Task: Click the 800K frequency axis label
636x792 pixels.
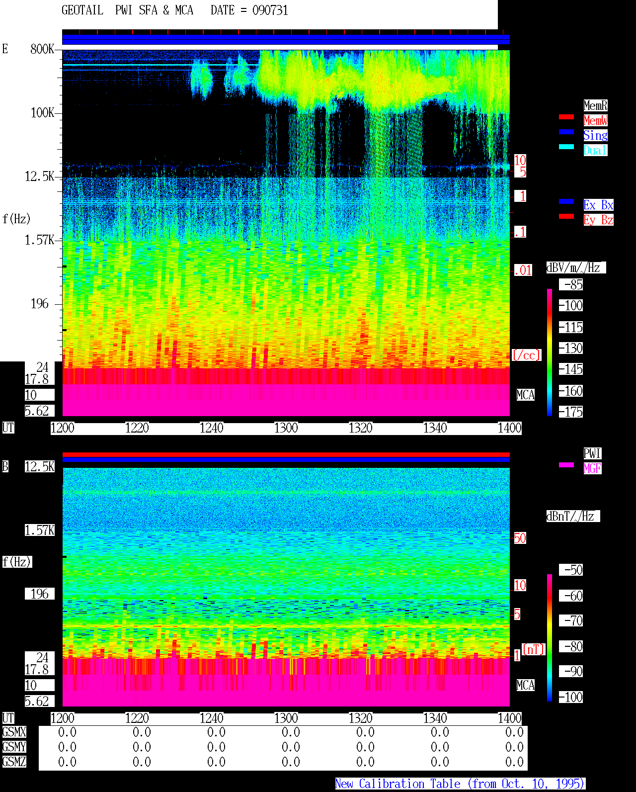Action: [x=42, y=49]
